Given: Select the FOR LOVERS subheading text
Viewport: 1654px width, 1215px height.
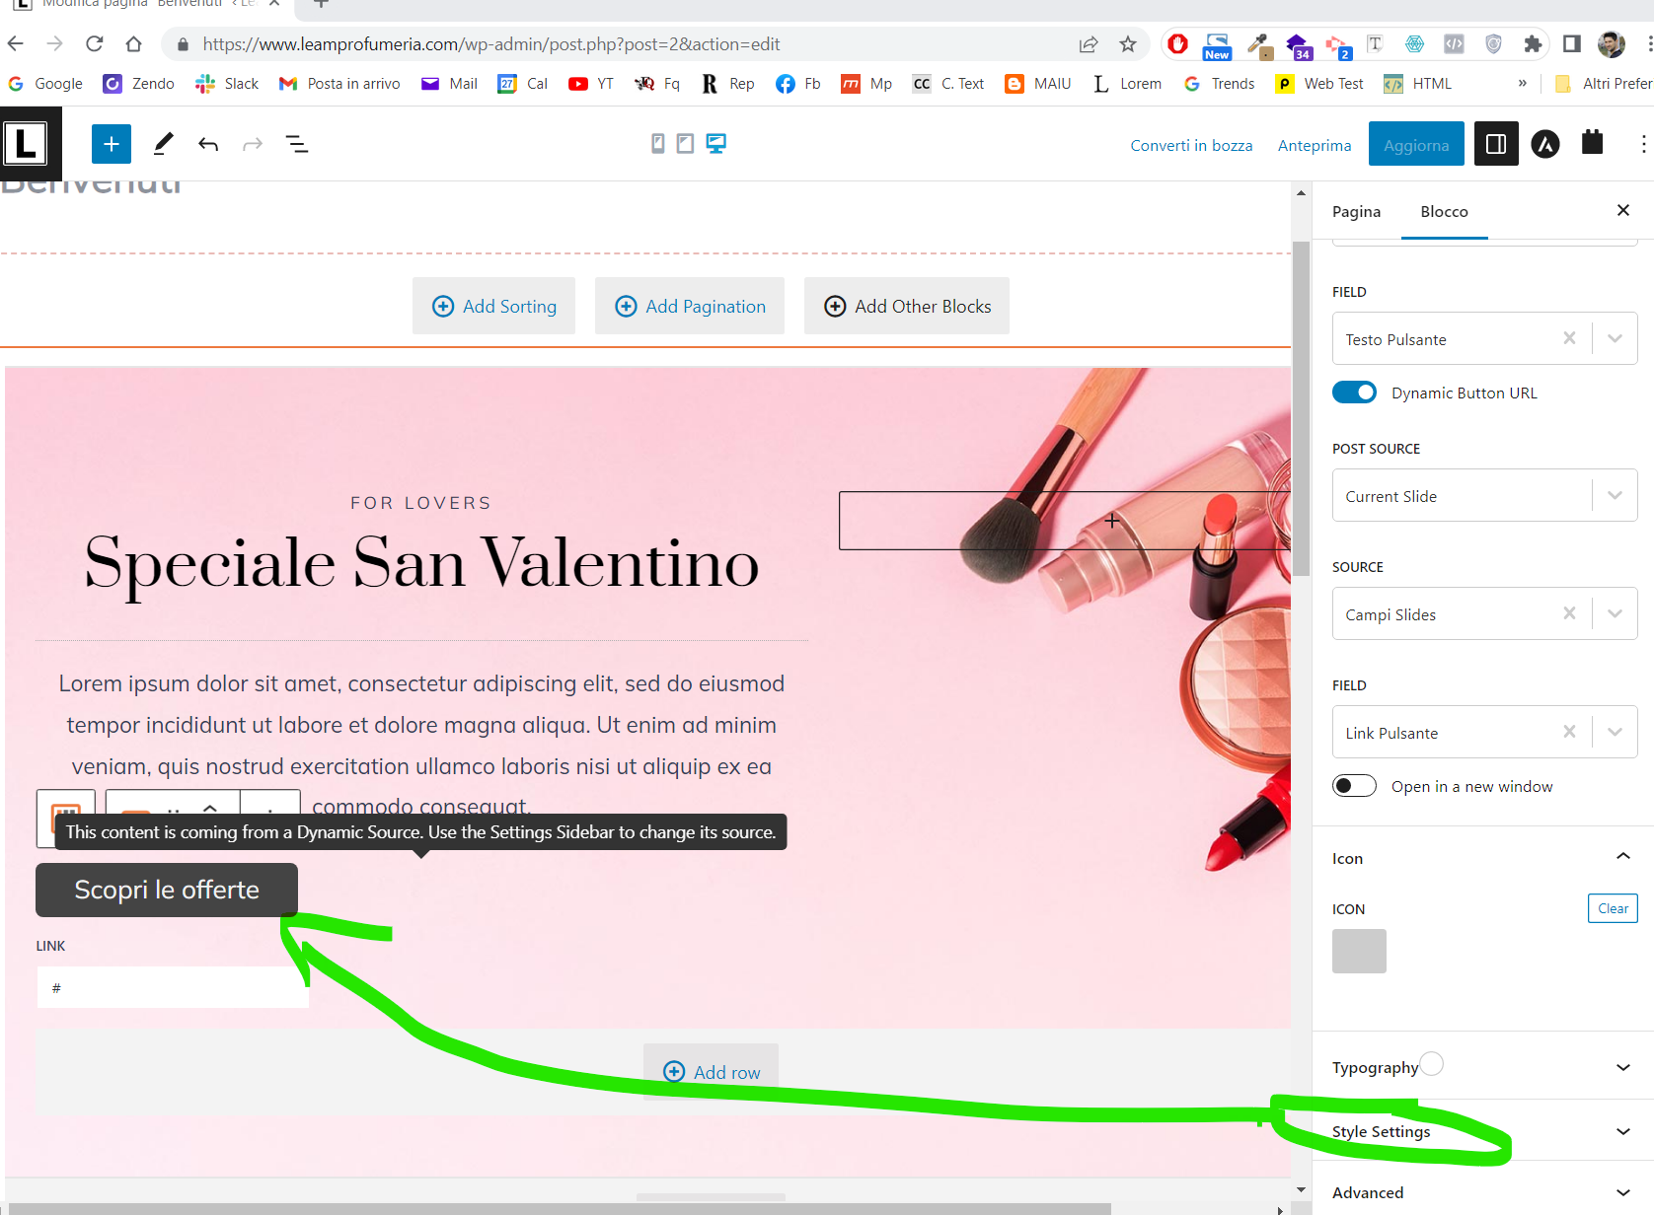Looking at the screenshot, I should 421,503.
